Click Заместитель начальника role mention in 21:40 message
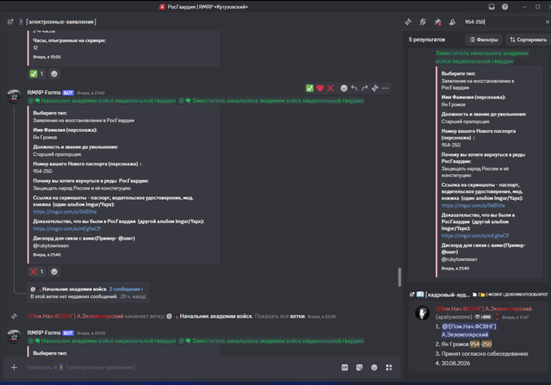 pyautogui.click(x=271, y=101)
